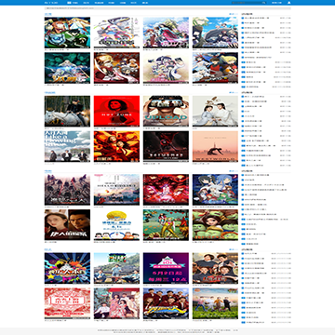Click the site logo in header

click(49, 3)
